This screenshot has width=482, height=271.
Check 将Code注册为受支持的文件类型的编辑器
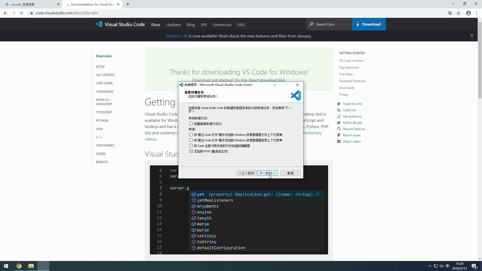click(191, 146)
